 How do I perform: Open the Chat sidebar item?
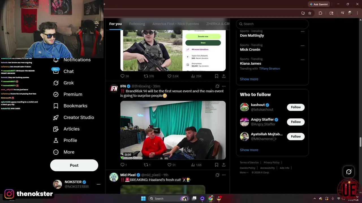[x=63, y=71]
